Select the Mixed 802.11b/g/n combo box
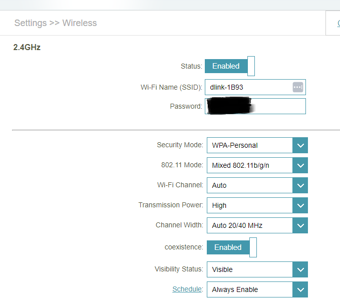 [249, 165]
